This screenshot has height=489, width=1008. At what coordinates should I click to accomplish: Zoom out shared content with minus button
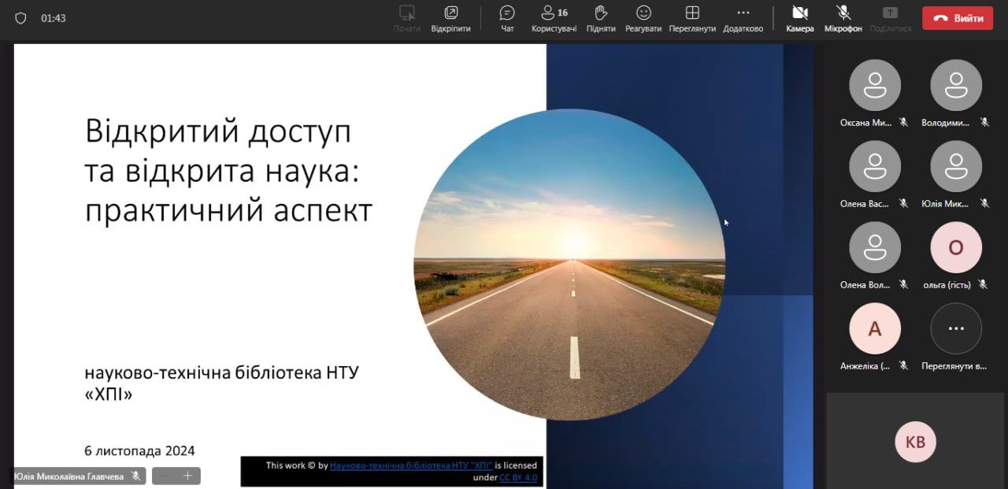click(165, 476)
